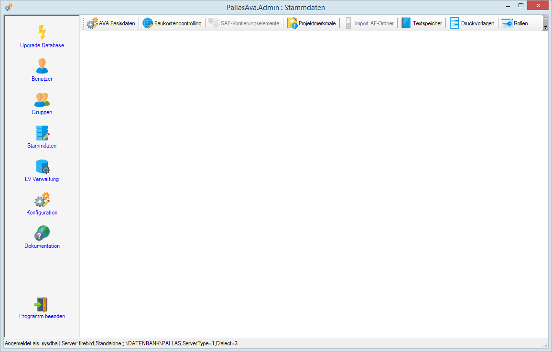Click the Import AE-Ordner icon
The image size is (552, 352).
[348, 23]
